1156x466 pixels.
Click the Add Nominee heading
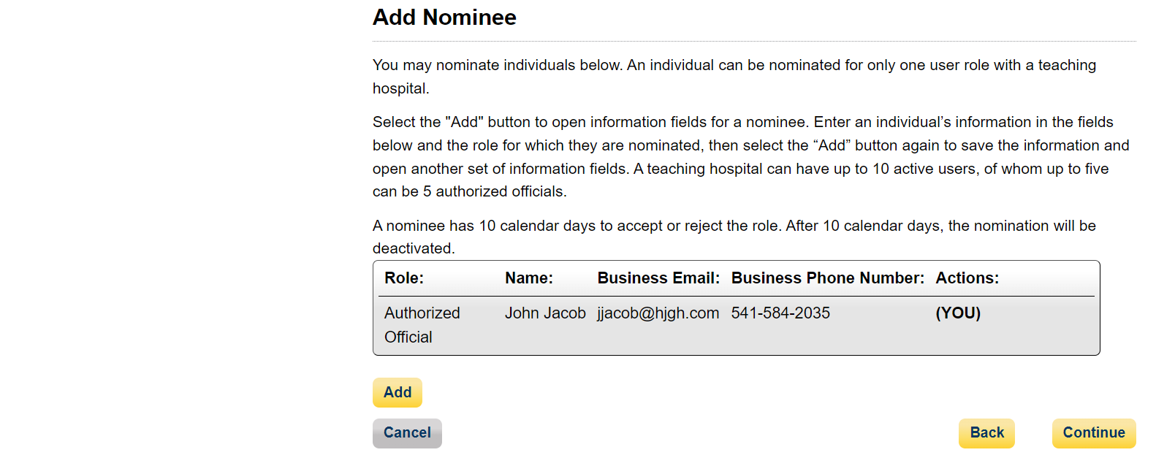point(444,18)
